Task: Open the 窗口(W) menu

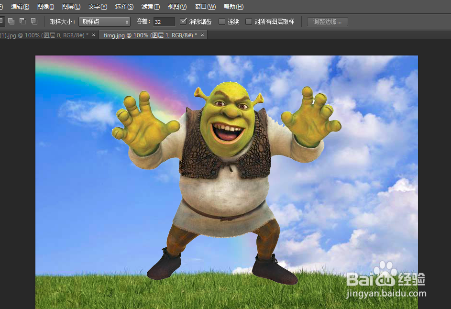Action: pos(205,7)
